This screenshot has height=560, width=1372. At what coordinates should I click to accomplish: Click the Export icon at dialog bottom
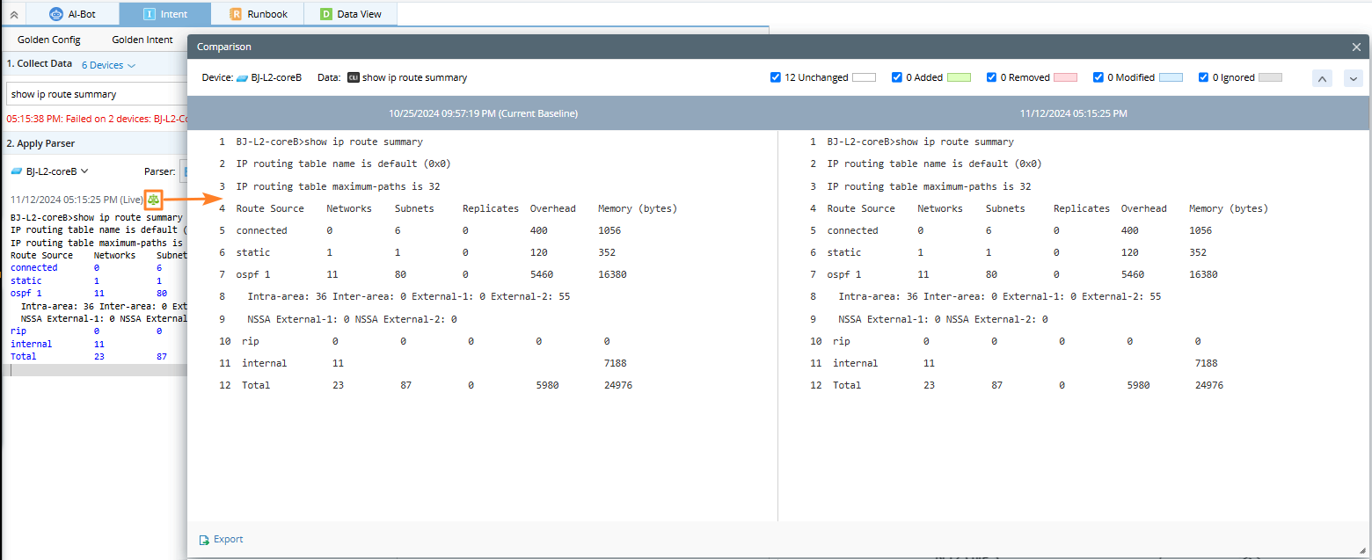[204, 540]
